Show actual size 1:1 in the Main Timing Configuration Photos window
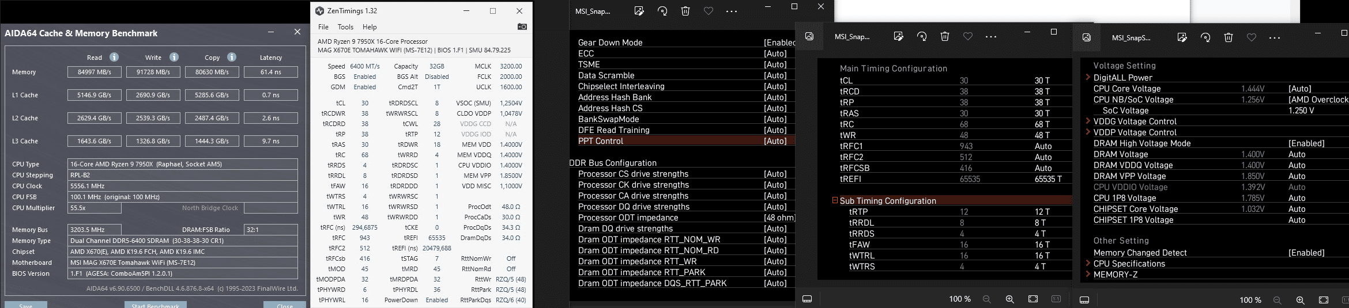Screen dimensions: 1349x308 [x=1056, y=299]
